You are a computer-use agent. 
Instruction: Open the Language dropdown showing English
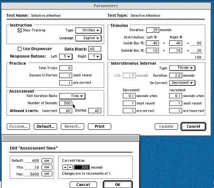pos(88,38)
